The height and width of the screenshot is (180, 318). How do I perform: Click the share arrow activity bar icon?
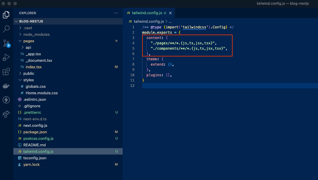(6, 114)
